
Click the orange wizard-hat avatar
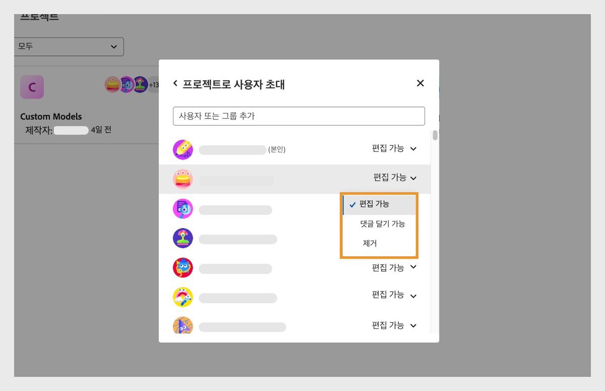click(x=183, y=325)
